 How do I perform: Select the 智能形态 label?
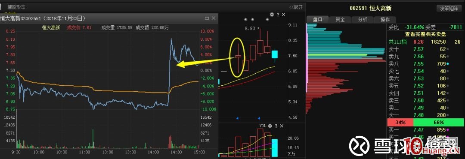[x=16, y=7]
